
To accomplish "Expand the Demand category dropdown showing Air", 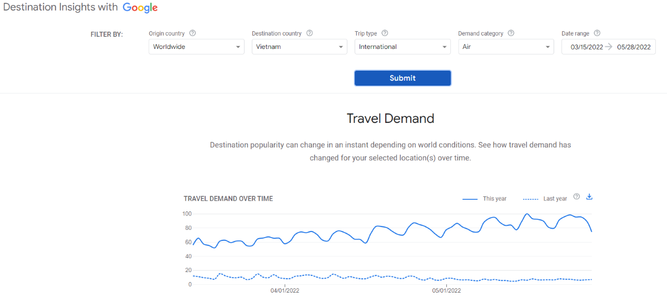I will [x=506, y=47].
